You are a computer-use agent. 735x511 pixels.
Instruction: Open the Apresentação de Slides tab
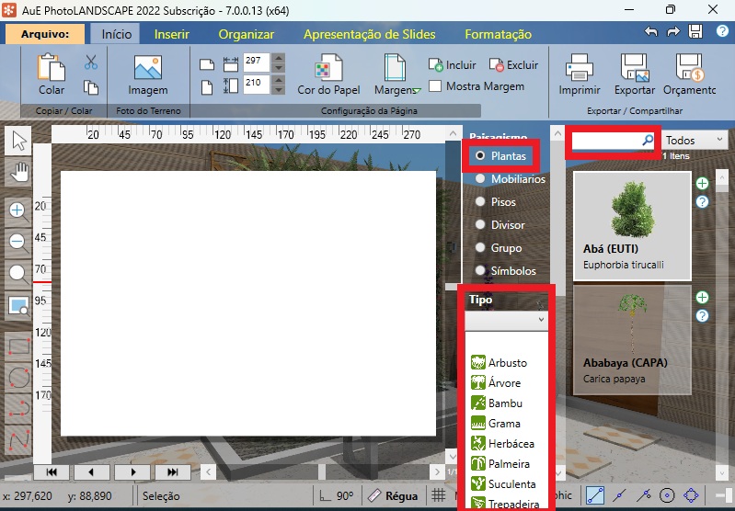[370, 34]
